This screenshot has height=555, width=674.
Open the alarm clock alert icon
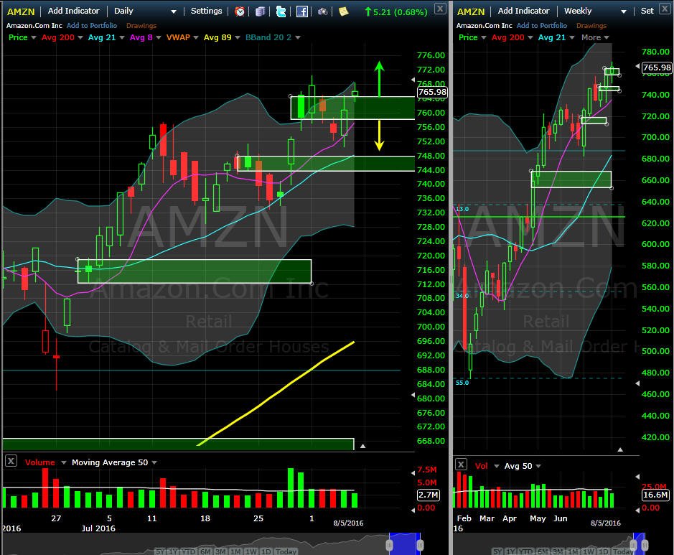[240, 11]
